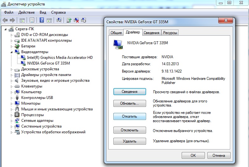Click the Удалить button
The height and width of the screenshot is (167, 249).
(x=130, y=141)
